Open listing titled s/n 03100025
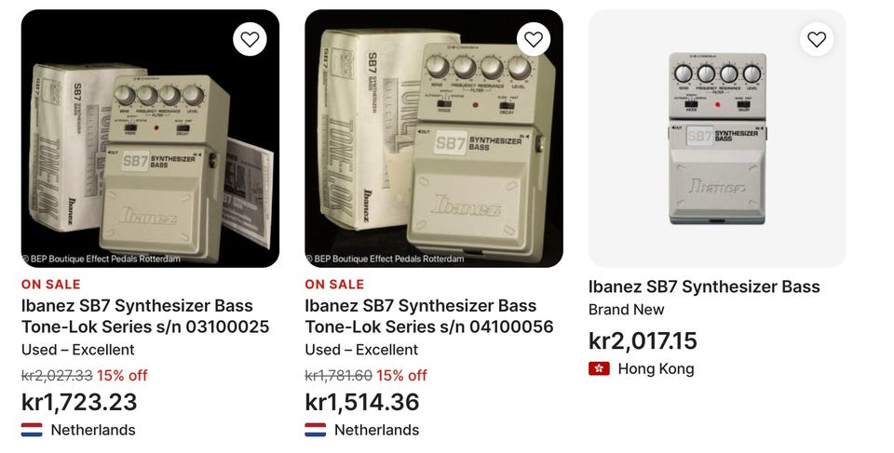 coord(145,316)
